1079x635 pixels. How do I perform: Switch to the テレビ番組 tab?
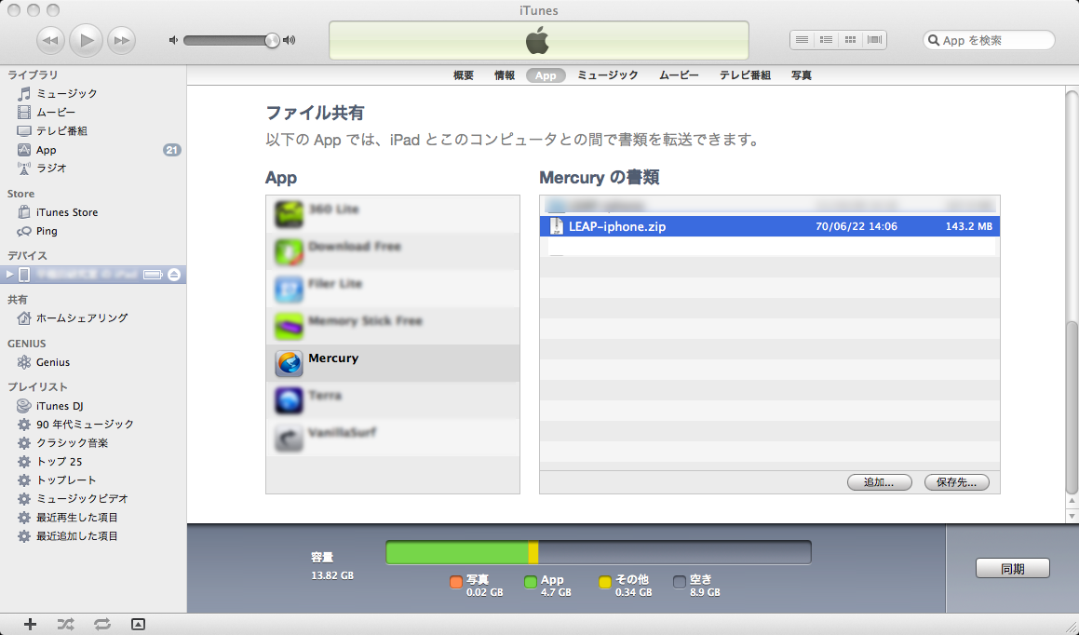(746, 75)
